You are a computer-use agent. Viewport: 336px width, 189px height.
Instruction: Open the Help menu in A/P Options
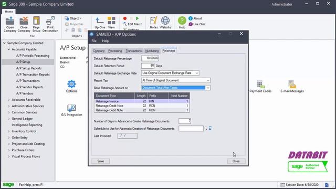(x=105, y=41)
